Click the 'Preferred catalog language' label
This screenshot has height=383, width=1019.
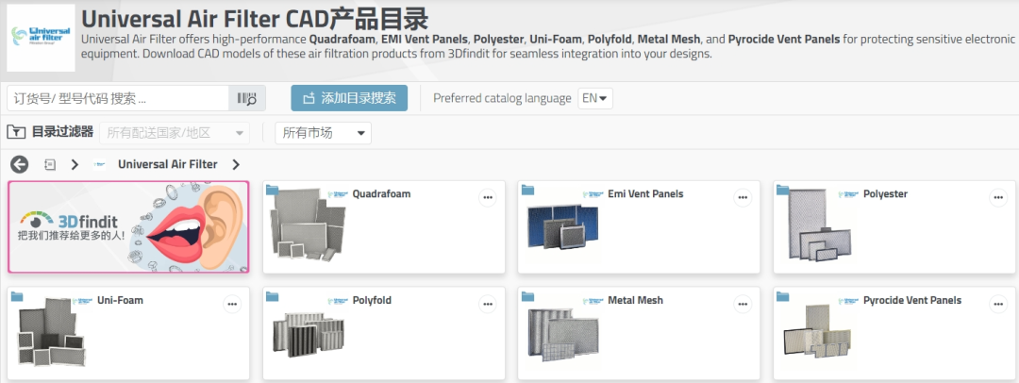502,99
